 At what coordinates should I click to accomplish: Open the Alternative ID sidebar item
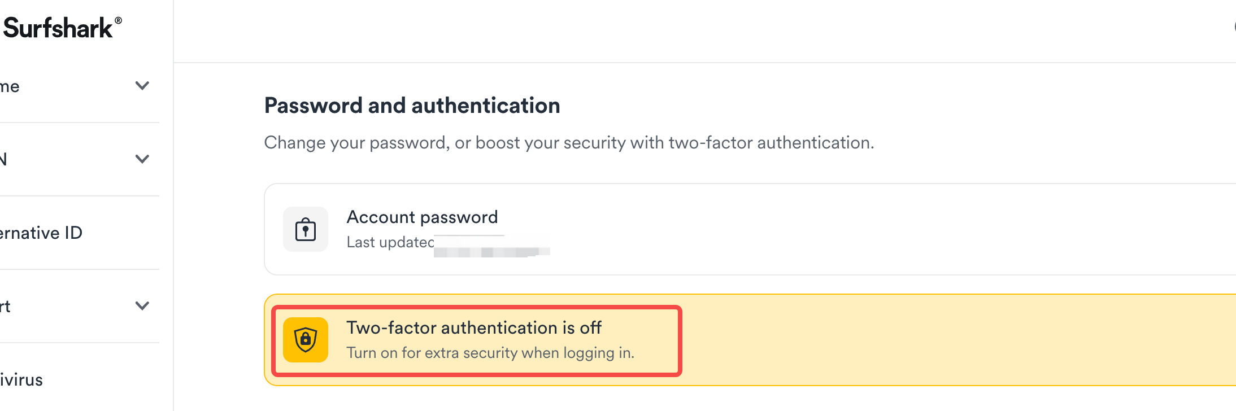tap(41, 233)
